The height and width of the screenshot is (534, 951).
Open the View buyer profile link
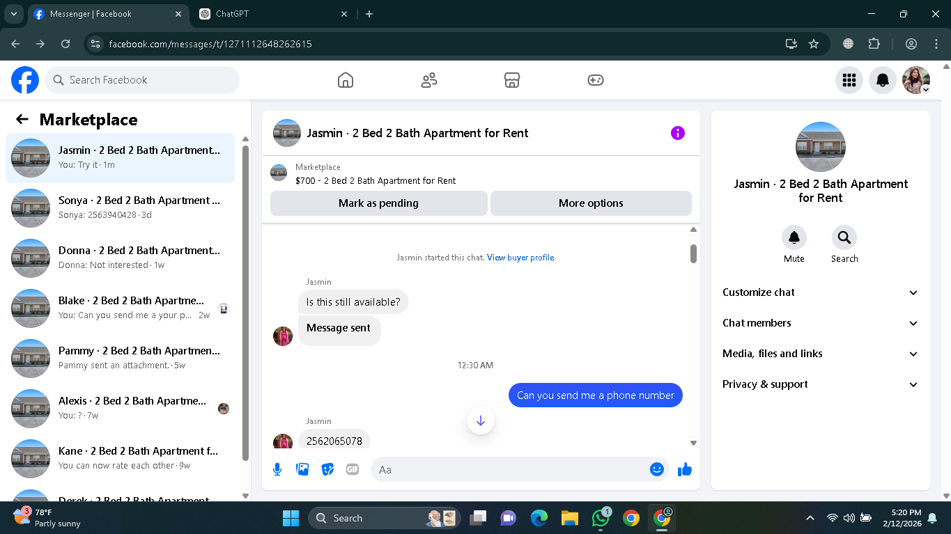[520, 258]
